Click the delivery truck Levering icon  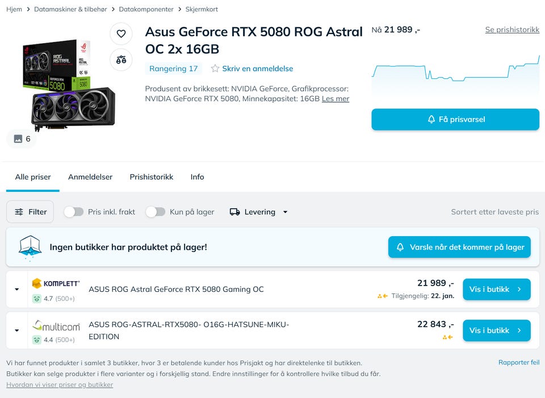coord(234,212)
